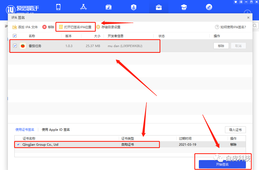This screenshot has width=259, height=170.
Task: Click the 证书名称 column header
Action: [x=29, y=138]
